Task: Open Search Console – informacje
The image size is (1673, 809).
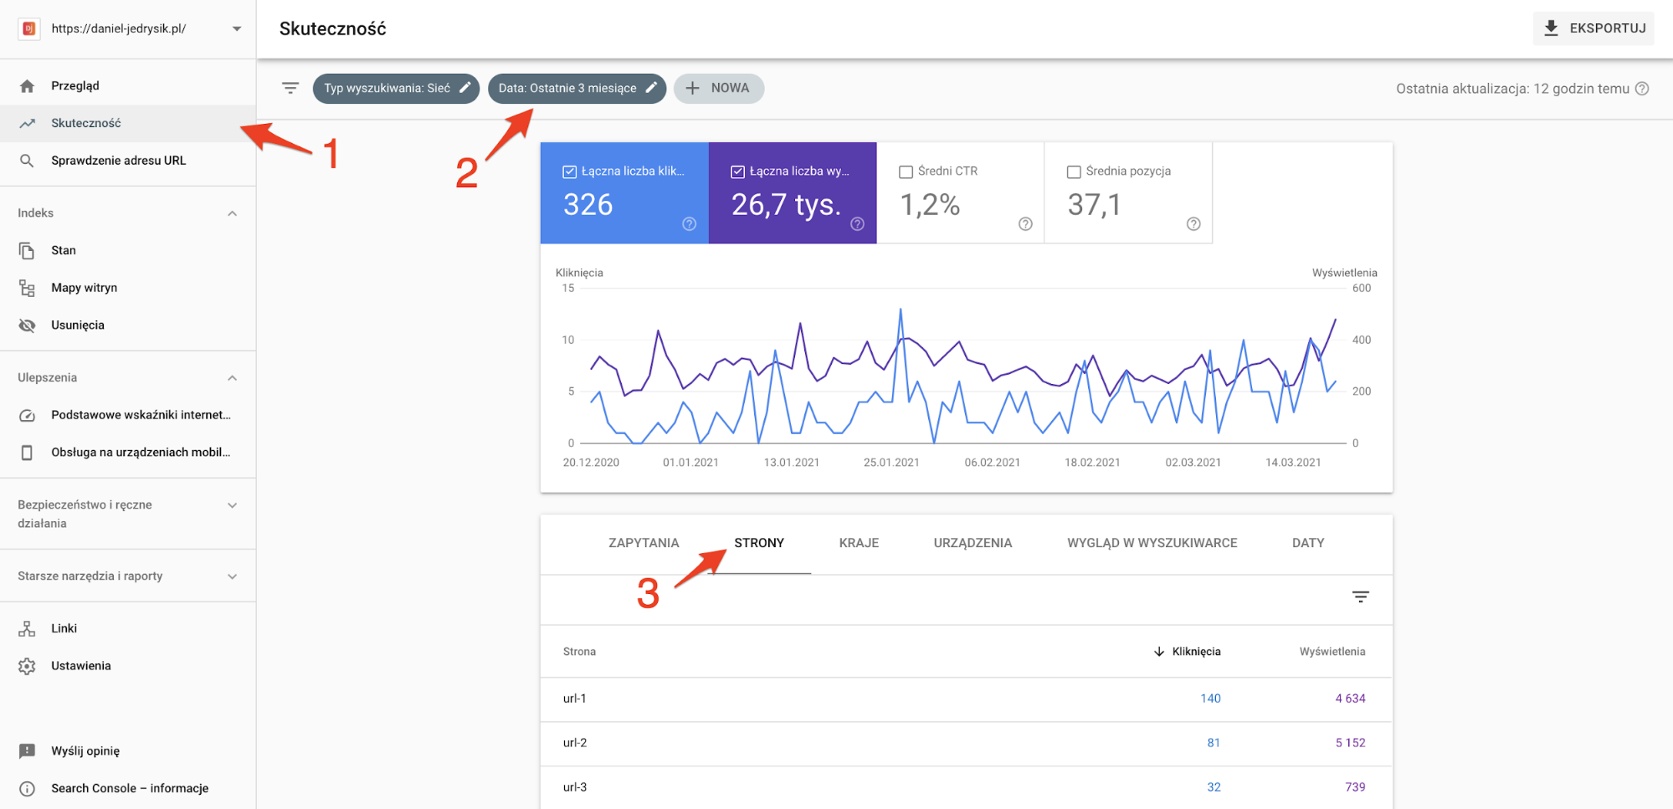Action: click(x=128, y=789)
